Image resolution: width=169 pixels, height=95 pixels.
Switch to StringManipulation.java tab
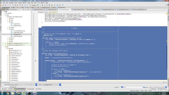pos(109,9)
